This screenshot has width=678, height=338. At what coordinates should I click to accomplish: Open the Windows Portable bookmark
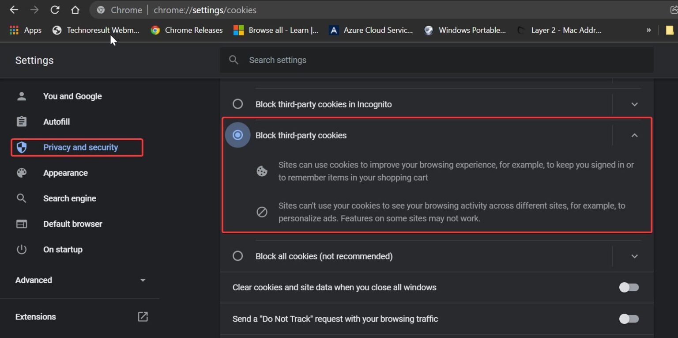click(464, 30)
